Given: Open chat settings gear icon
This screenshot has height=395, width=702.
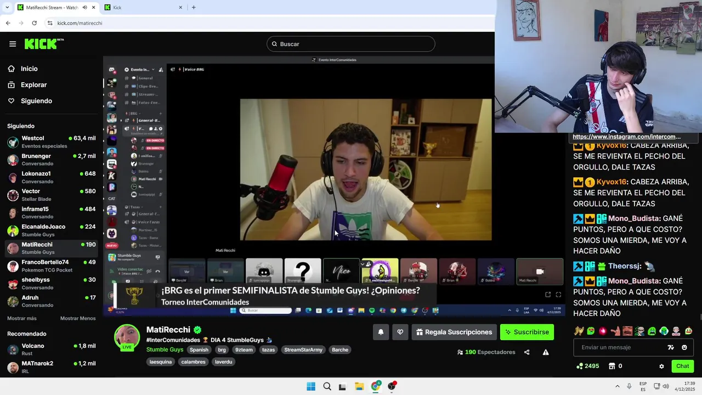Looking at the screenshot, I should 661,366.
